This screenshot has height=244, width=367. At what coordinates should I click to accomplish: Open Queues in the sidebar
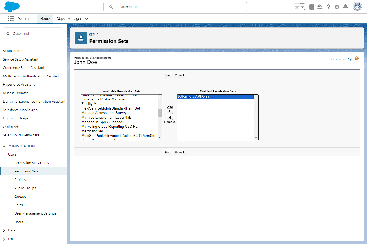pos(20,197)
